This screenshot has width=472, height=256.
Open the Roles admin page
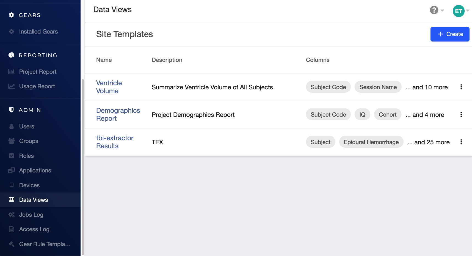pos(26,156)
